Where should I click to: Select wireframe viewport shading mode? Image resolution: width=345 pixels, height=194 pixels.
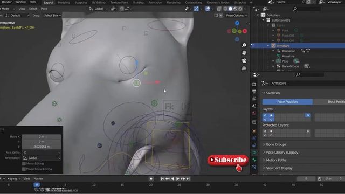(225, 9)
